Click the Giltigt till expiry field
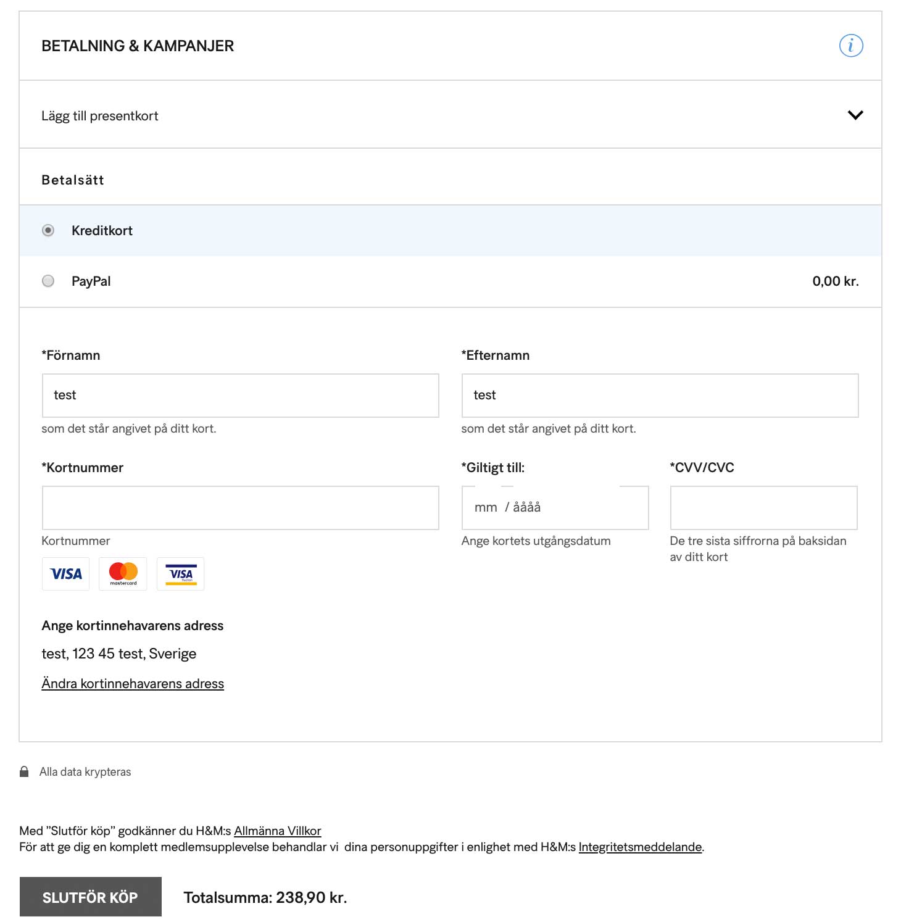901x922 pixels. (555, 508)
